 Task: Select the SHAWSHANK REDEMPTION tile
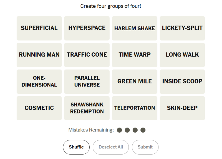(87, 108)
